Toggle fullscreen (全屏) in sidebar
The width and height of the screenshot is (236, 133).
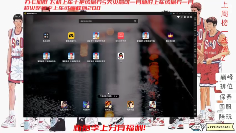(x=195, y=34)
